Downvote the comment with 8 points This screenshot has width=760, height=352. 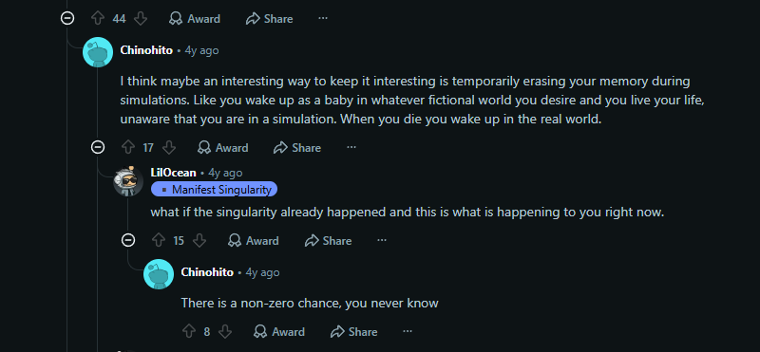tap(225, 332)
